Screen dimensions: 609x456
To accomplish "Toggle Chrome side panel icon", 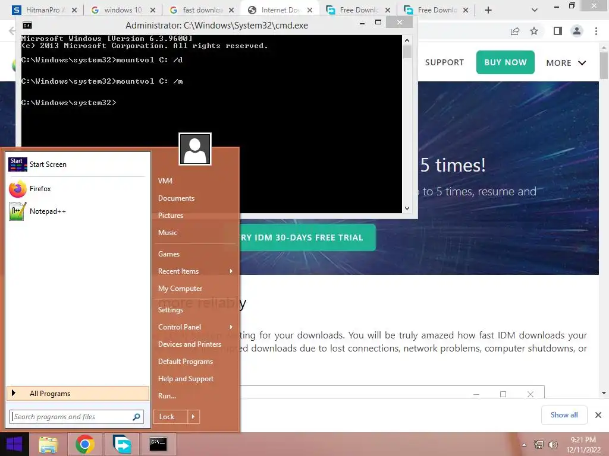I will [558, 31].
